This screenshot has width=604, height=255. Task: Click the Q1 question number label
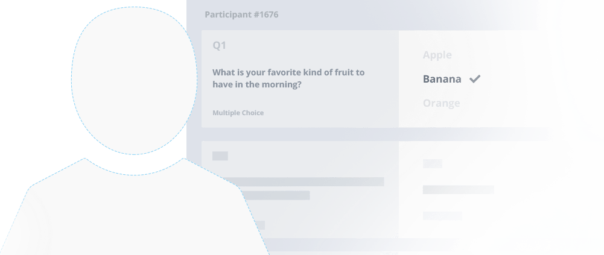(x=219, y=45)
